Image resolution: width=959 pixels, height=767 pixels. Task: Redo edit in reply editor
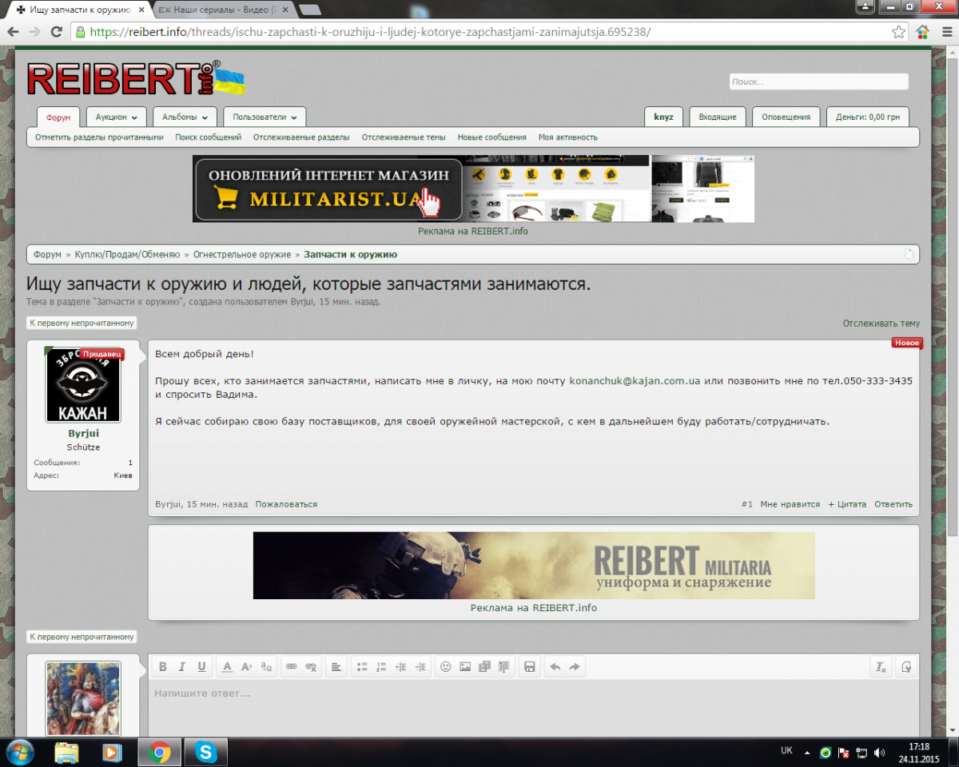(x=574, y=666)
